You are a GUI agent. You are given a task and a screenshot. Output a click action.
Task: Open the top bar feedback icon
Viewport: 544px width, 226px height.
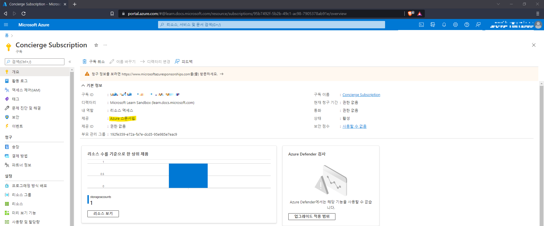click(478, 25)
